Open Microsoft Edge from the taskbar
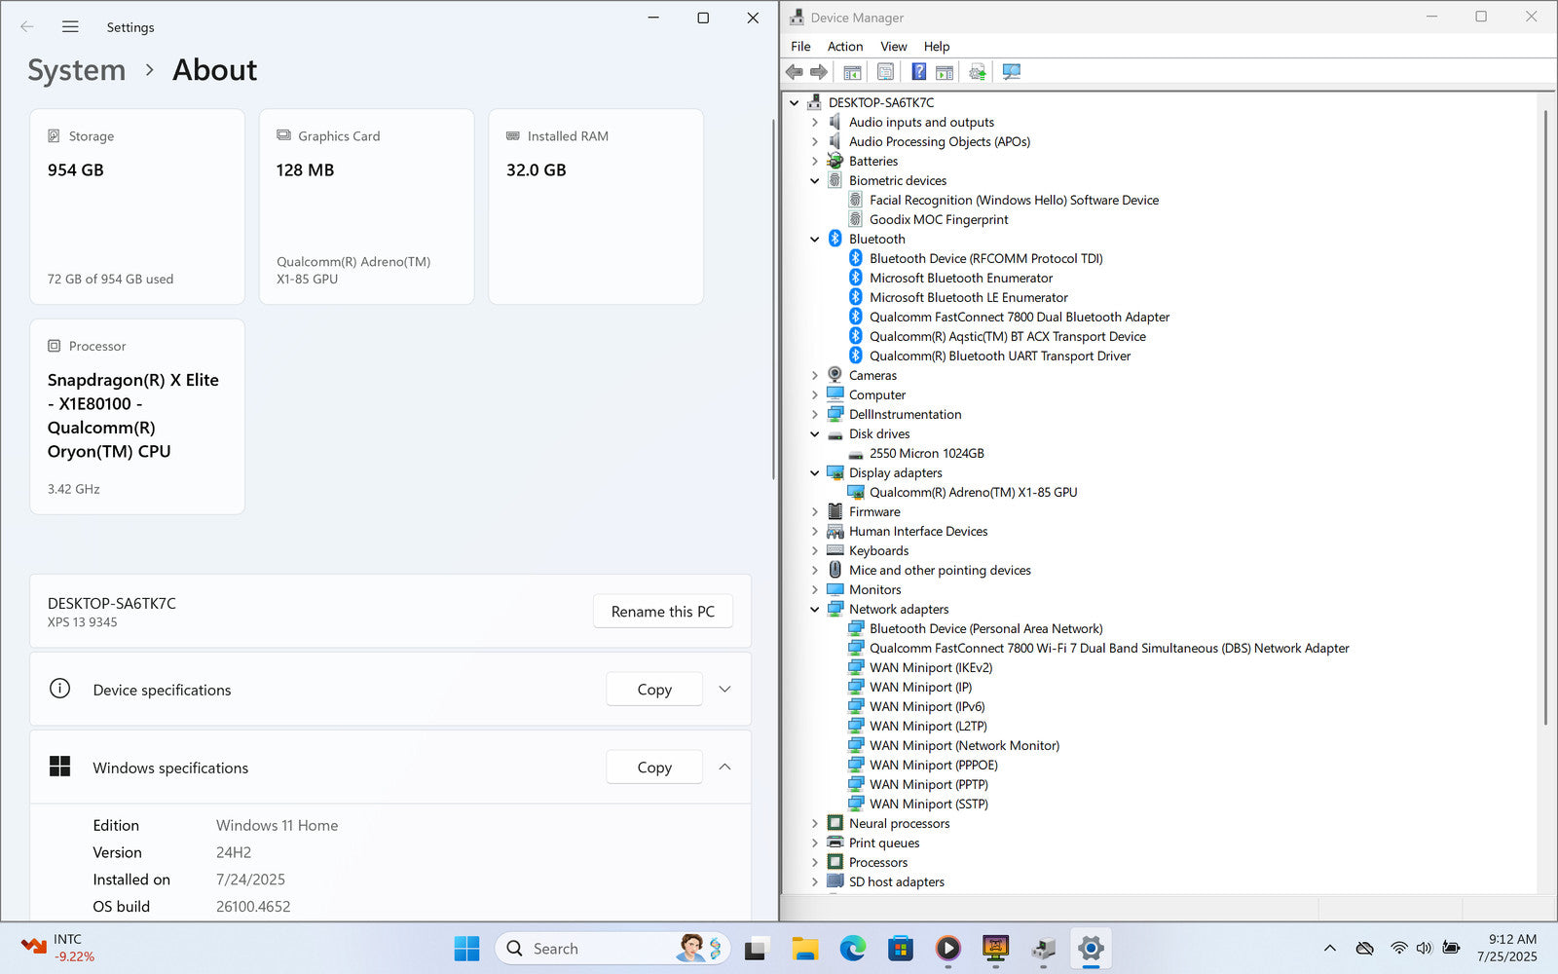Screen dimensions: 1558x974 coord(853,949)
